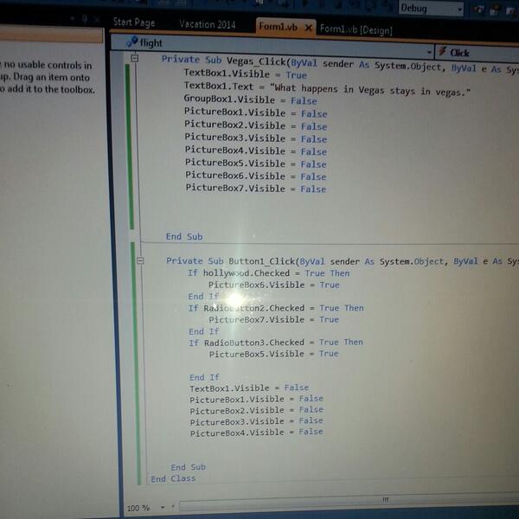Image resolution: width=519 pixels, height=519 pixels.
Task: Click the lightning bolt event icon beside Click
Action: point(442,51)
